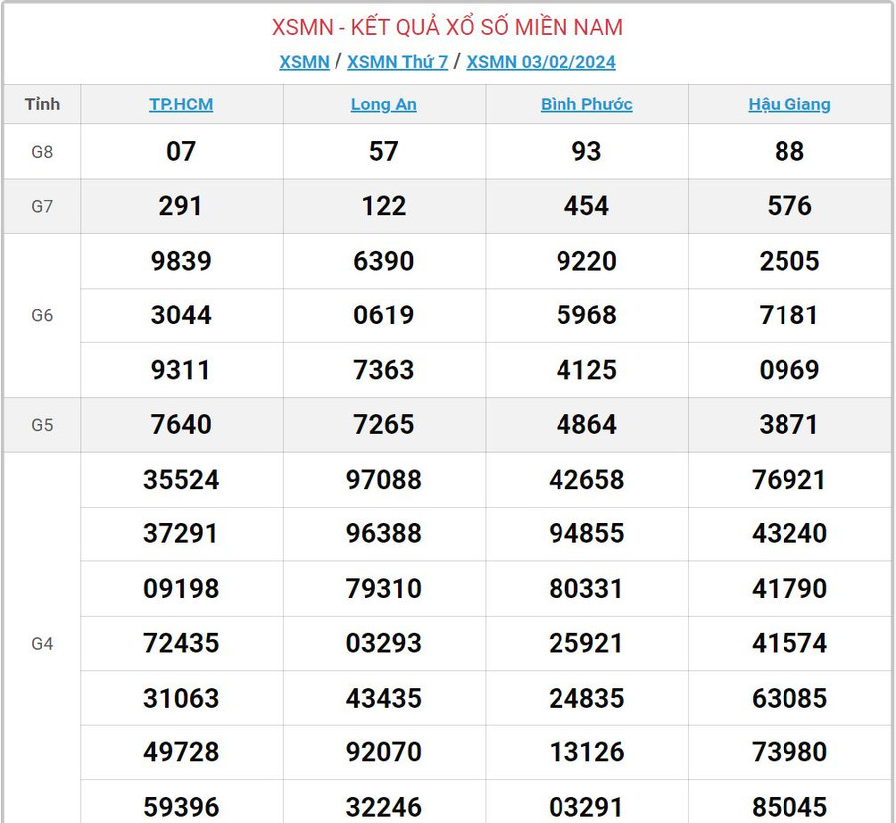Screen dimensions: 896x823
Task: Click the G6 prize row label
Action: click(42, 315)
